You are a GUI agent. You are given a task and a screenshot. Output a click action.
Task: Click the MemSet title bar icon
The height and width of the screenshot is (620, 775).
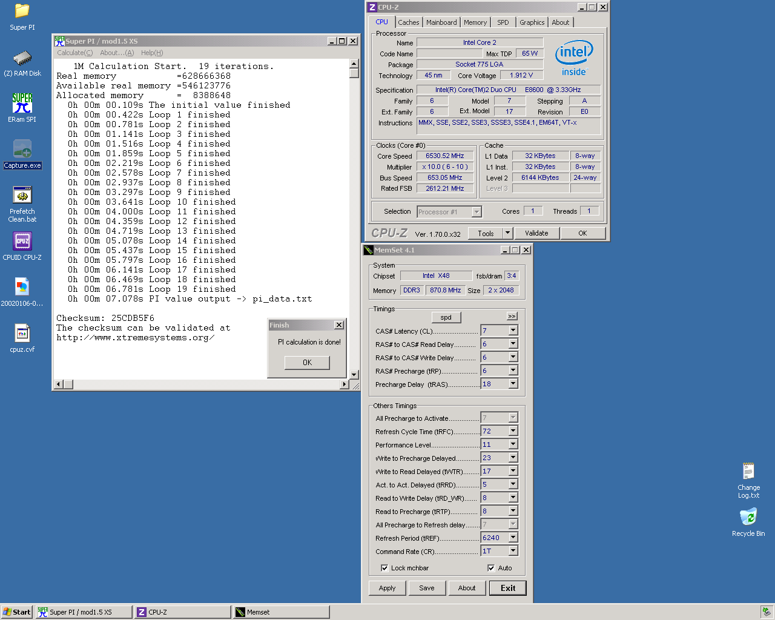pos(368,250)
